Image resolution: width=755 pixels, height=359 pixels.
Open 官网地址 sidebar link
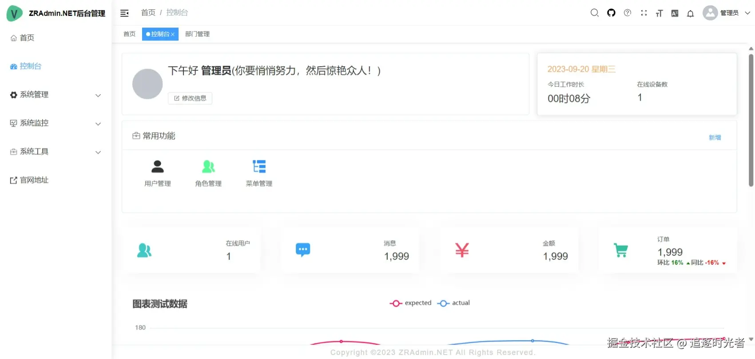pos(56,180)
